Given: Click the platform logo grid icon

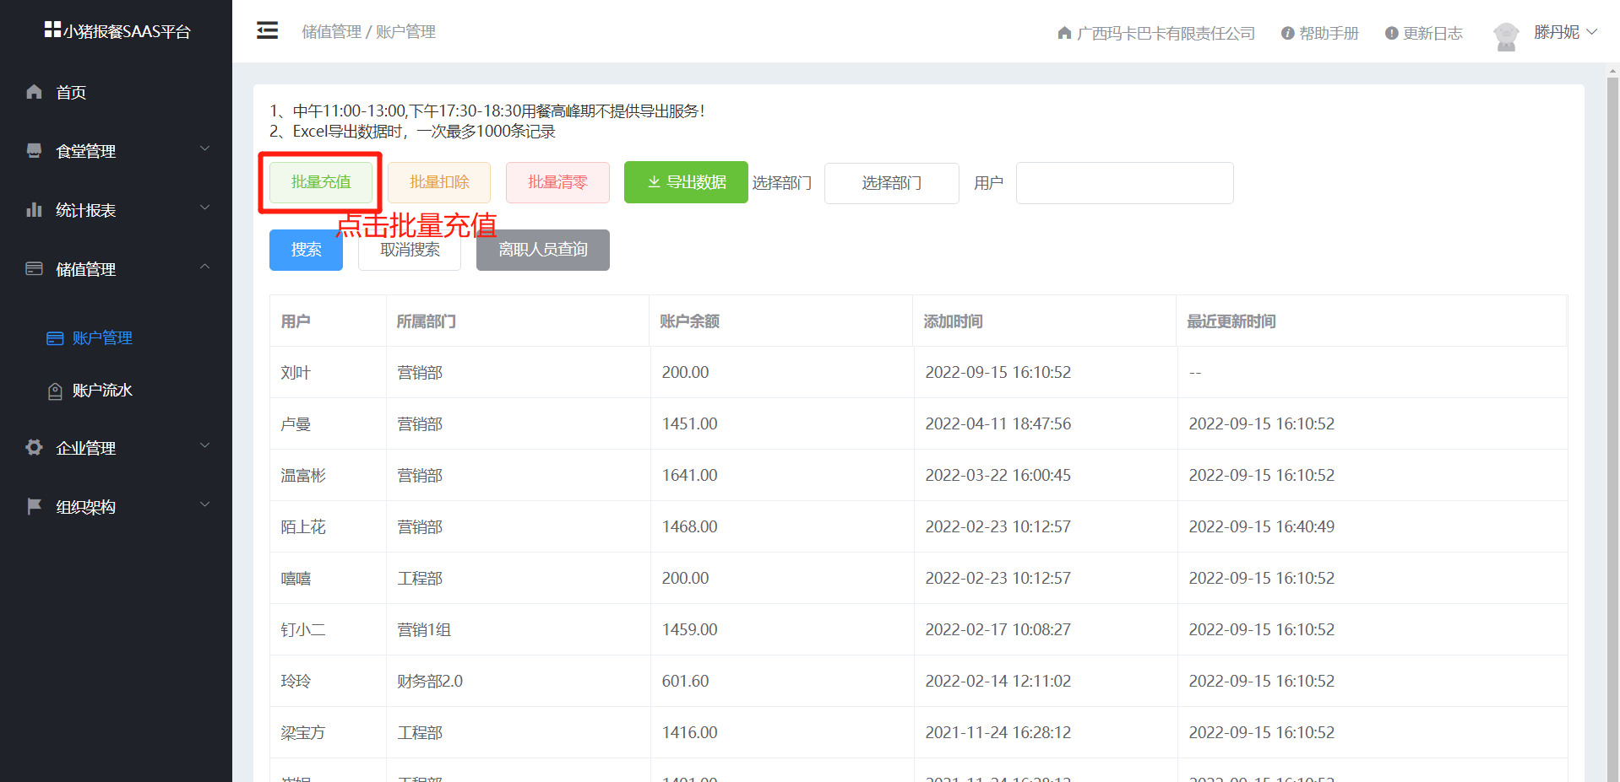Looking at the screenshot, I should 52,30.
